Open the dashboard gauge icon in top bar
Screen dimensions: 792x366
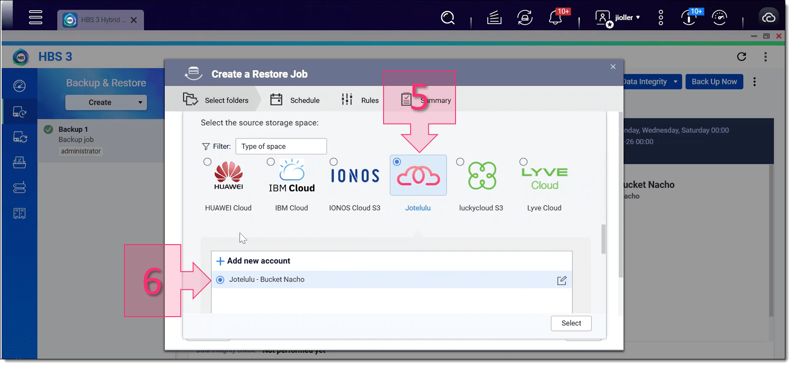[720, 18]
